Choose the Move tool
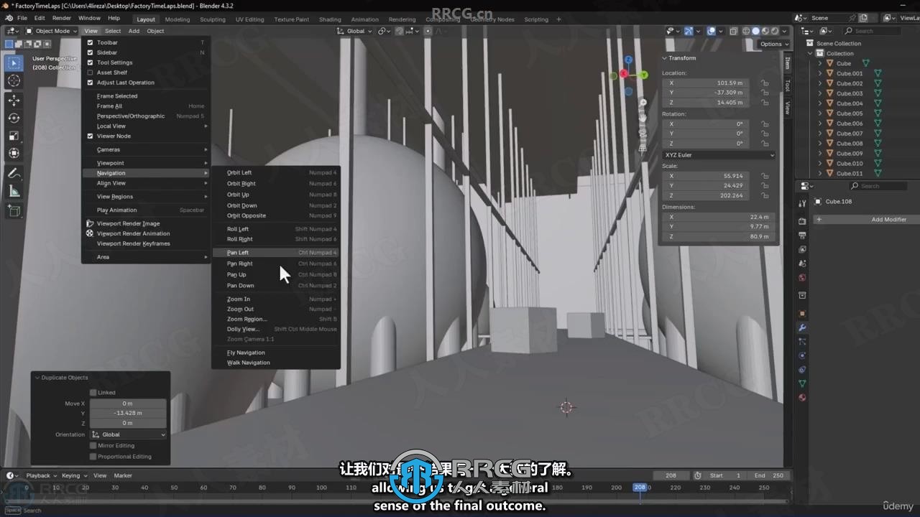 point(14,101)
